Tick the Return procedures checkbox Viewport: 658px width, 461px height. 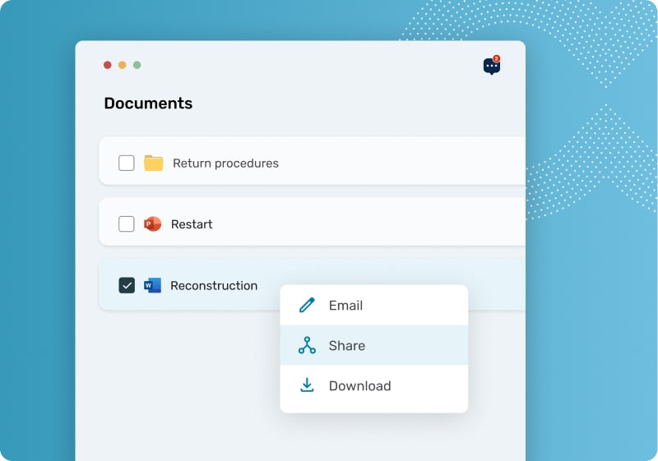[x=127, y=163]
